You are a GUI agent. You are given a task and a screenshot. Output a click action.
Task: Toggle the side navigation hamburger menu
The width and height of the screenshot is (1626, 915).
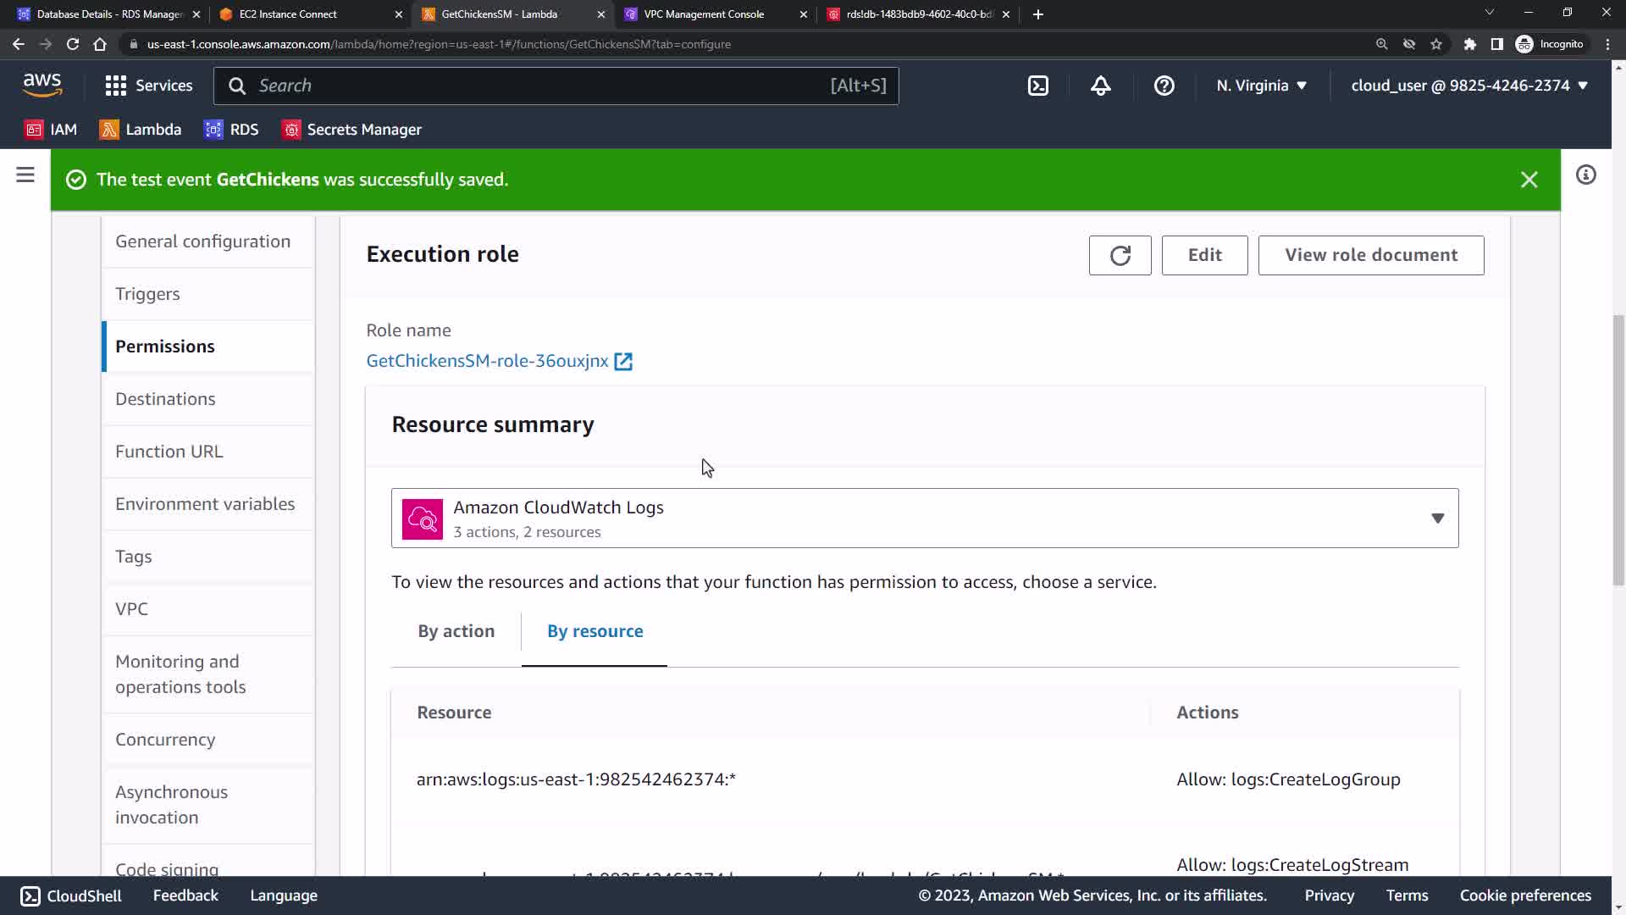pyautogui.click(x=25, y=175)
